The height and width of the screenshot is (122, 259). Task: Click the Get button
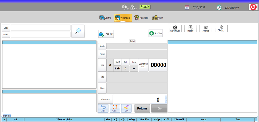coord(126,108)
